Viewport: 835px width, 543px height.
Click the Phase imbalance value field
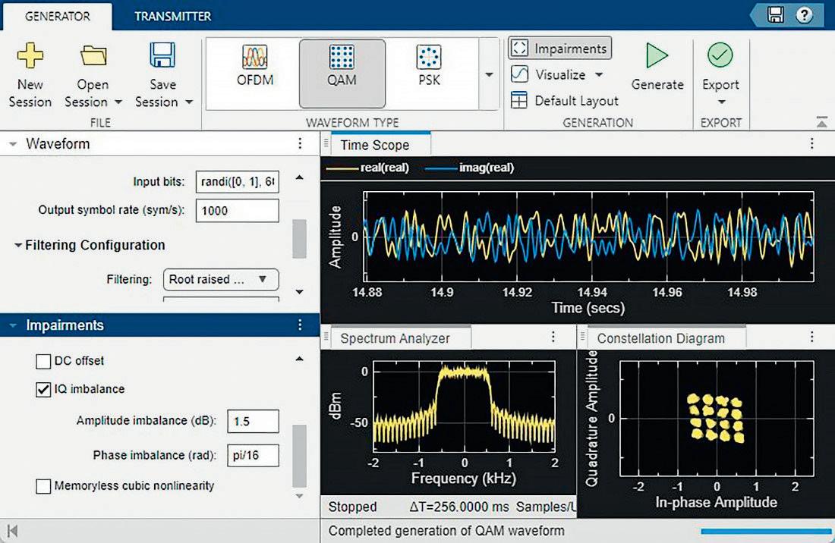(x=253, y=455)
